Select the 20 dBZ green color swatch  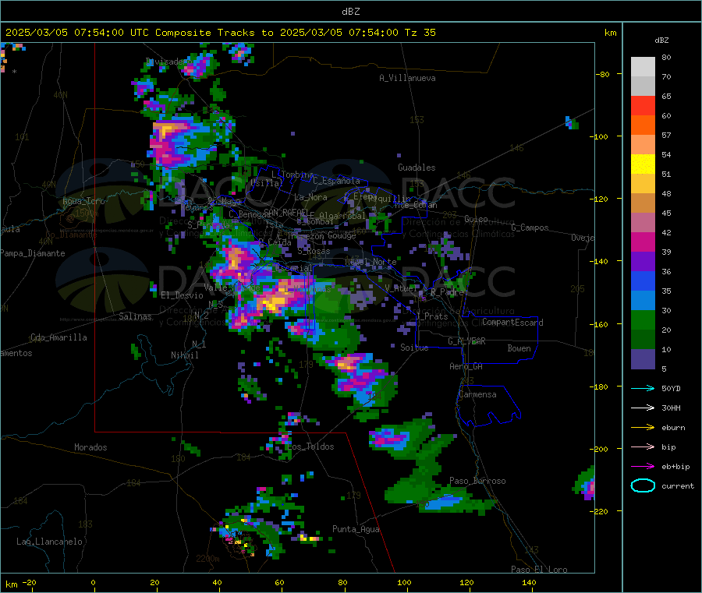643,319
